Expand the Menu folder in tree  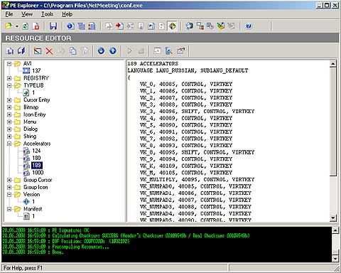point(9,122)
